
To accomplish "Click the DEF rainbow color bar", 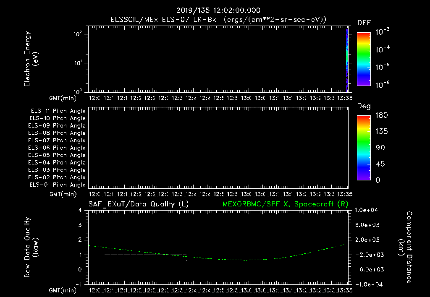I will [364, 59].
